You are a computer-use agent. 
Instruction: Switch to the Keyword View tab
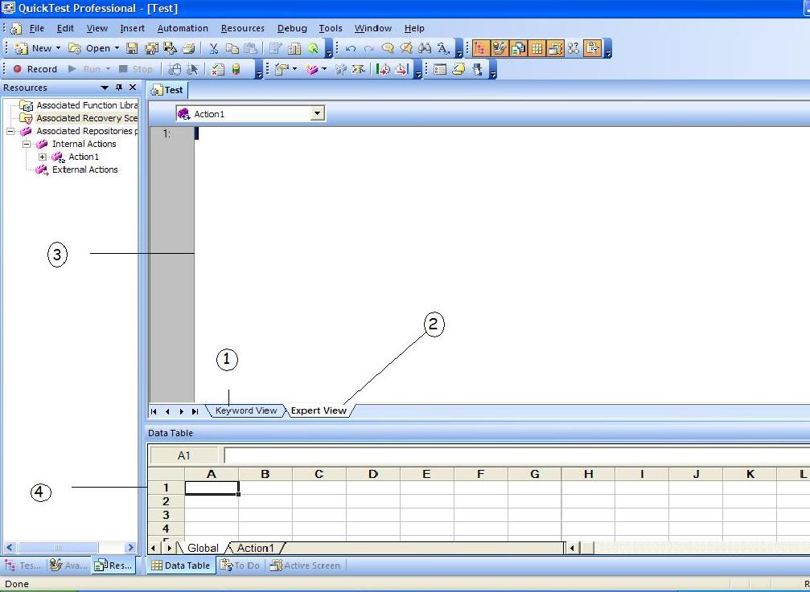[x=246, y=411]
